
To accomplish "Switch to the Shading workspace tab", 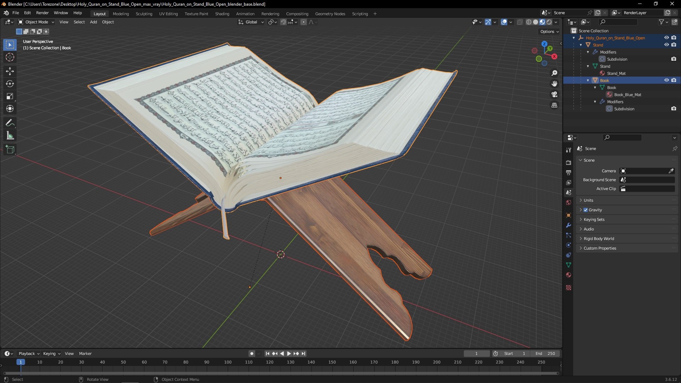I will click(x=222, y=14).
